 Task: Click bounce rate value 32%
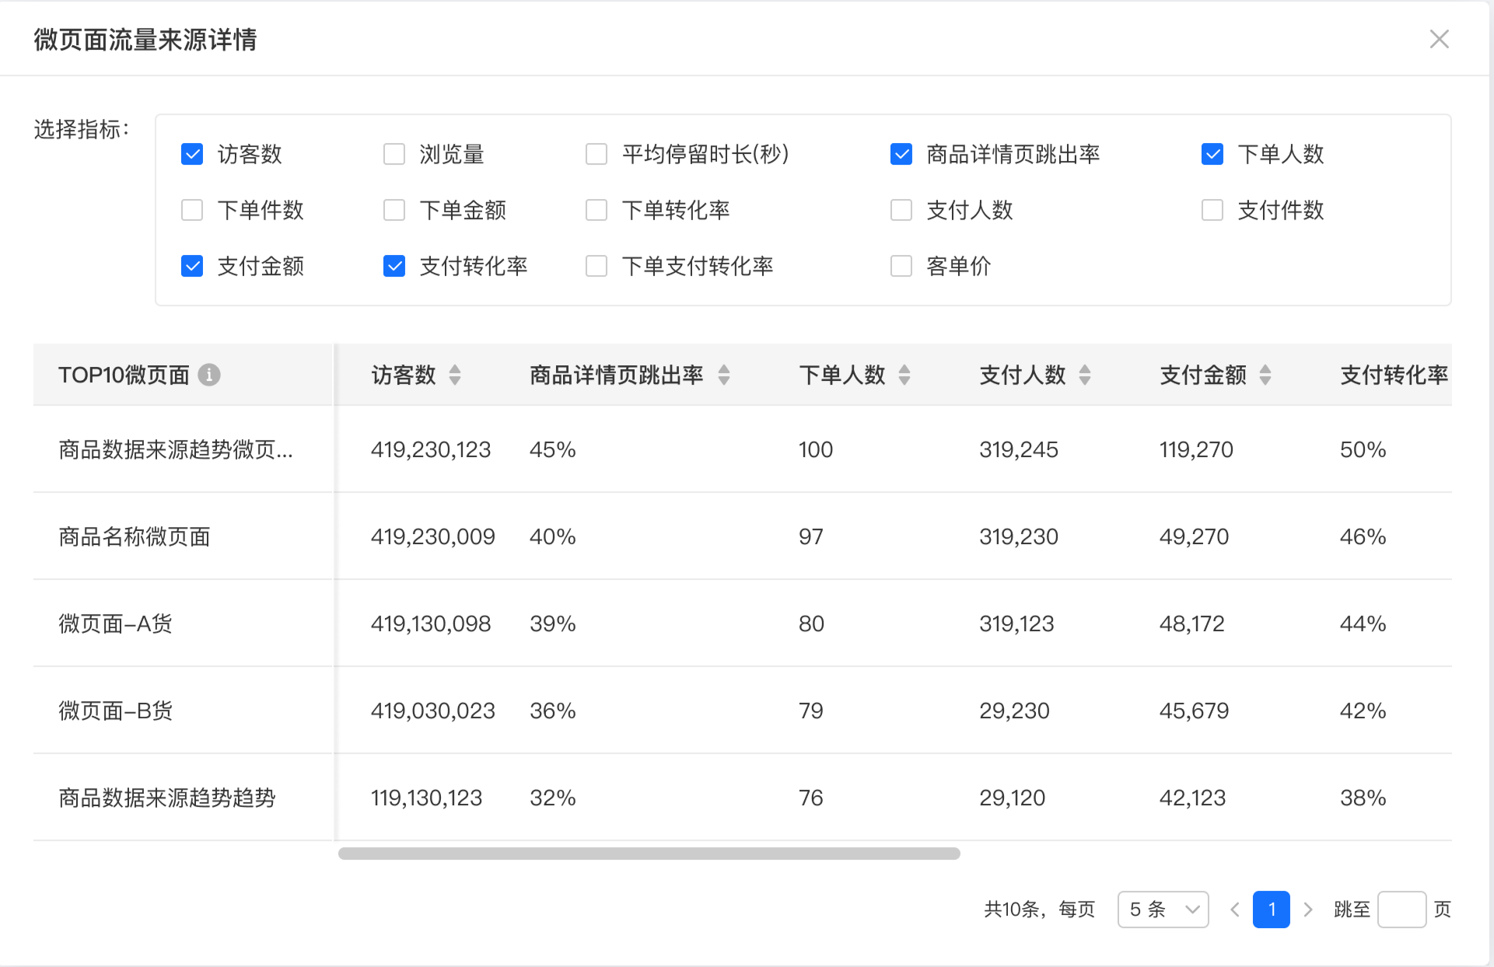click(x=553, y=798)
